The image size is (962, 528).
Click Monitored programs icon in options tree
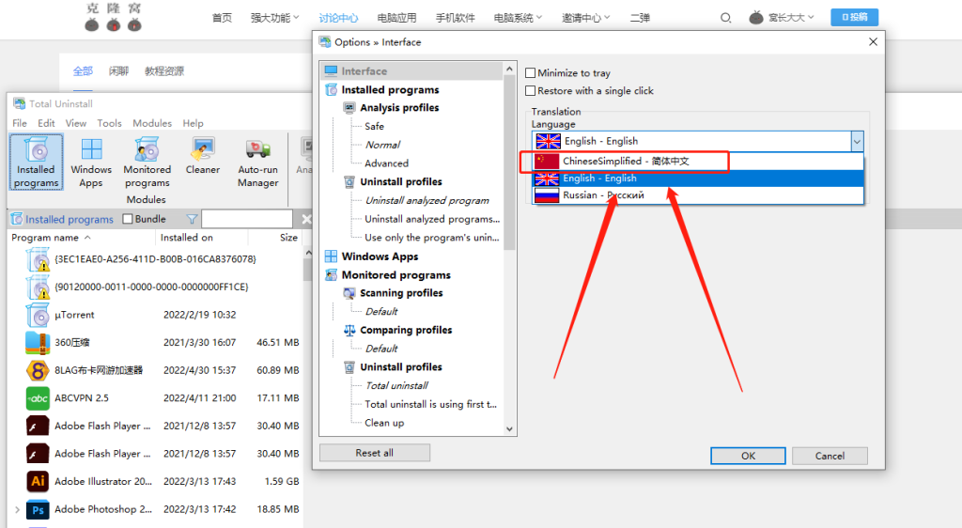click(332, 274)
